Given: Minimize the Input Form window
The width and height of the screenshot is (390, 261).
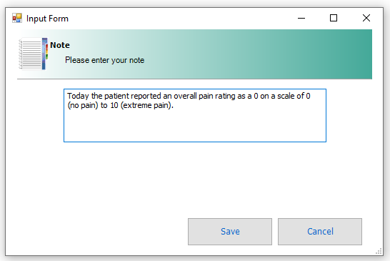Looking at the screenshot, I should [x=301, y=18].
